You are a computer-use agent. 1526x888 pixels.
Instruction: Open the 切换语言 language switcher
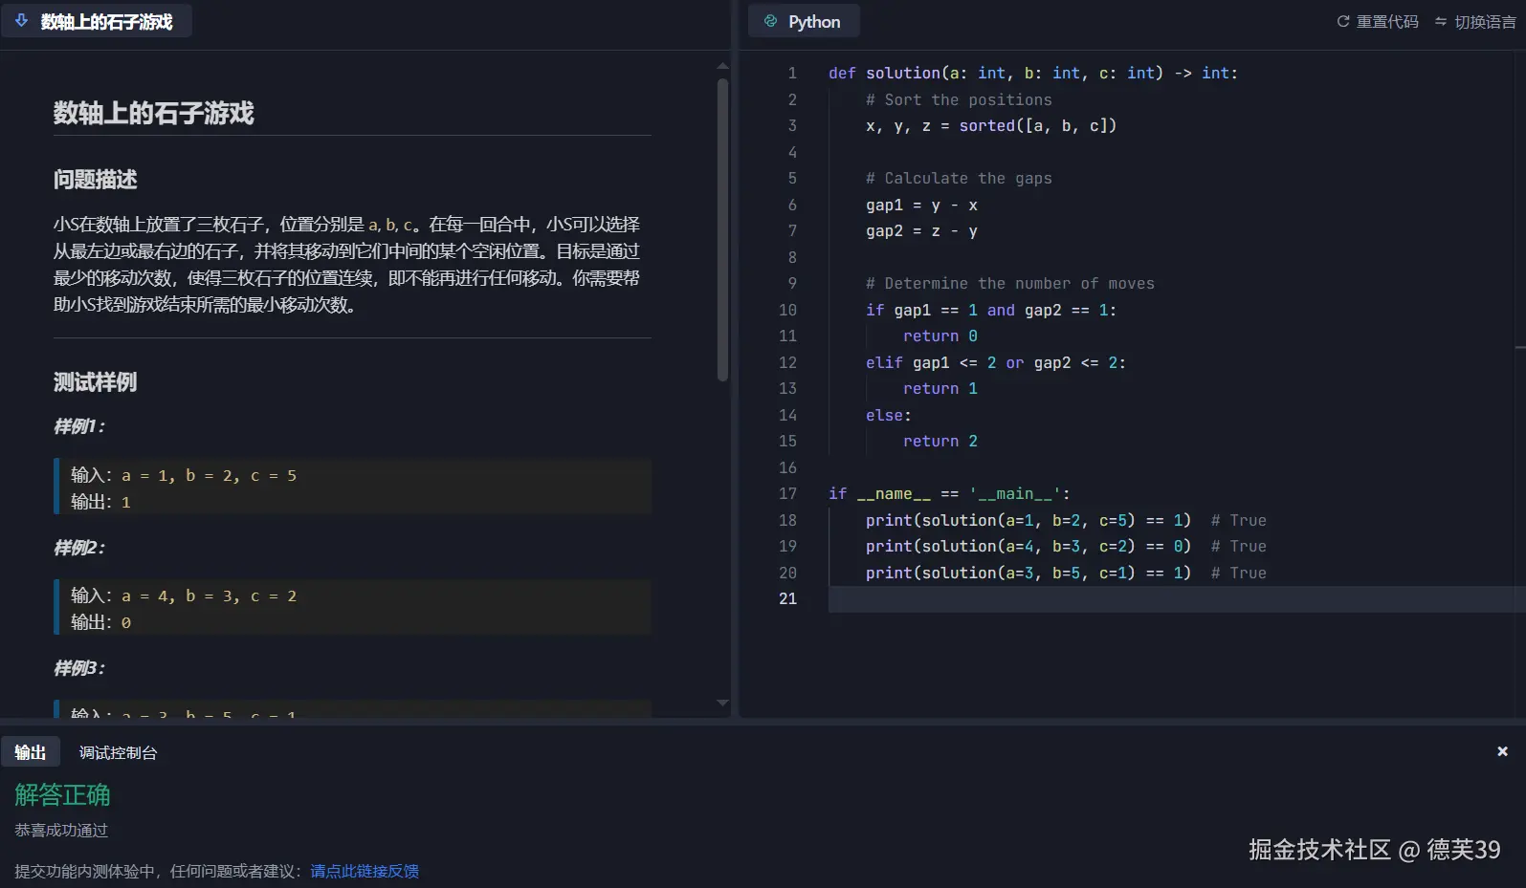(1475, 21)
